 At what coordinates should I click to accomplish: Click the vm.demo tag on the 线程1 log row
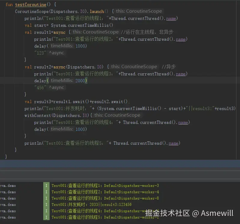8,186
